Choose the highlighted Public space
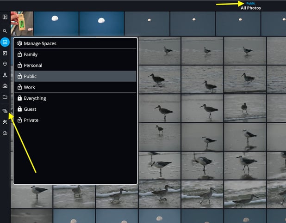Screen dimensions: 286x223 [30, 76]
